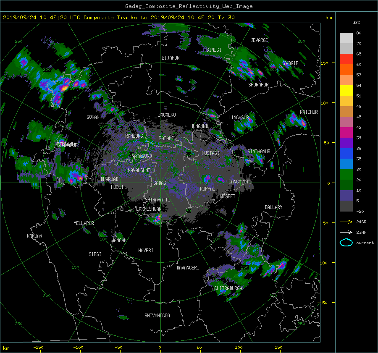
Task: Click the HUBLI city label
Action: tap(117, 187)
